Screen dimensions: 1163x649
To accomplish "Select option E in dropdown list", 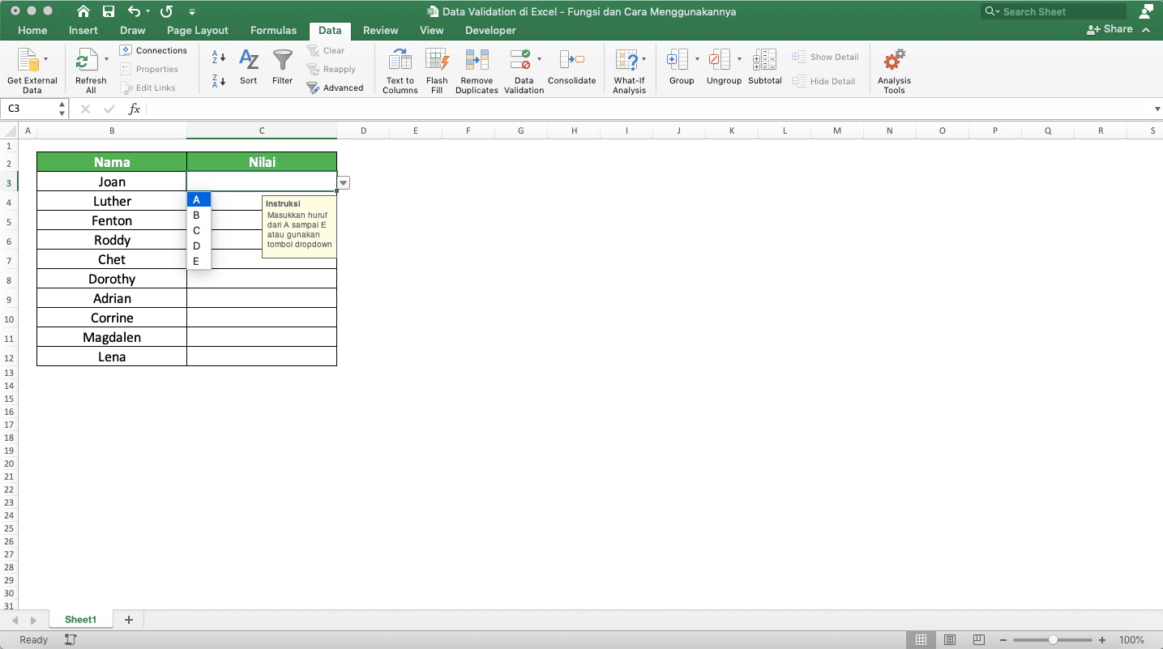I will [199, 261].
